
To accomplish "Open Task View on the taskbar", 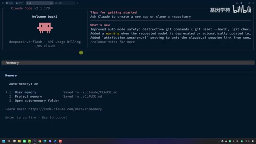I will (x=14, y=141).
